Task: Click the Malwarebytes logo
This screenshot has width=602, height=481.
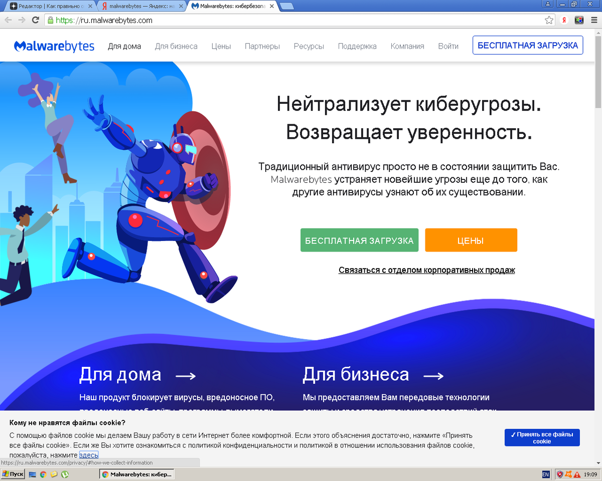Action: coord(54,46)
